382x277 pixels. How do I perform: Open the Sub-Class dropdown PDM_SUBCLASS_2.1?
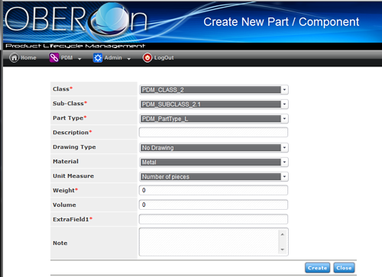[214, 105]
